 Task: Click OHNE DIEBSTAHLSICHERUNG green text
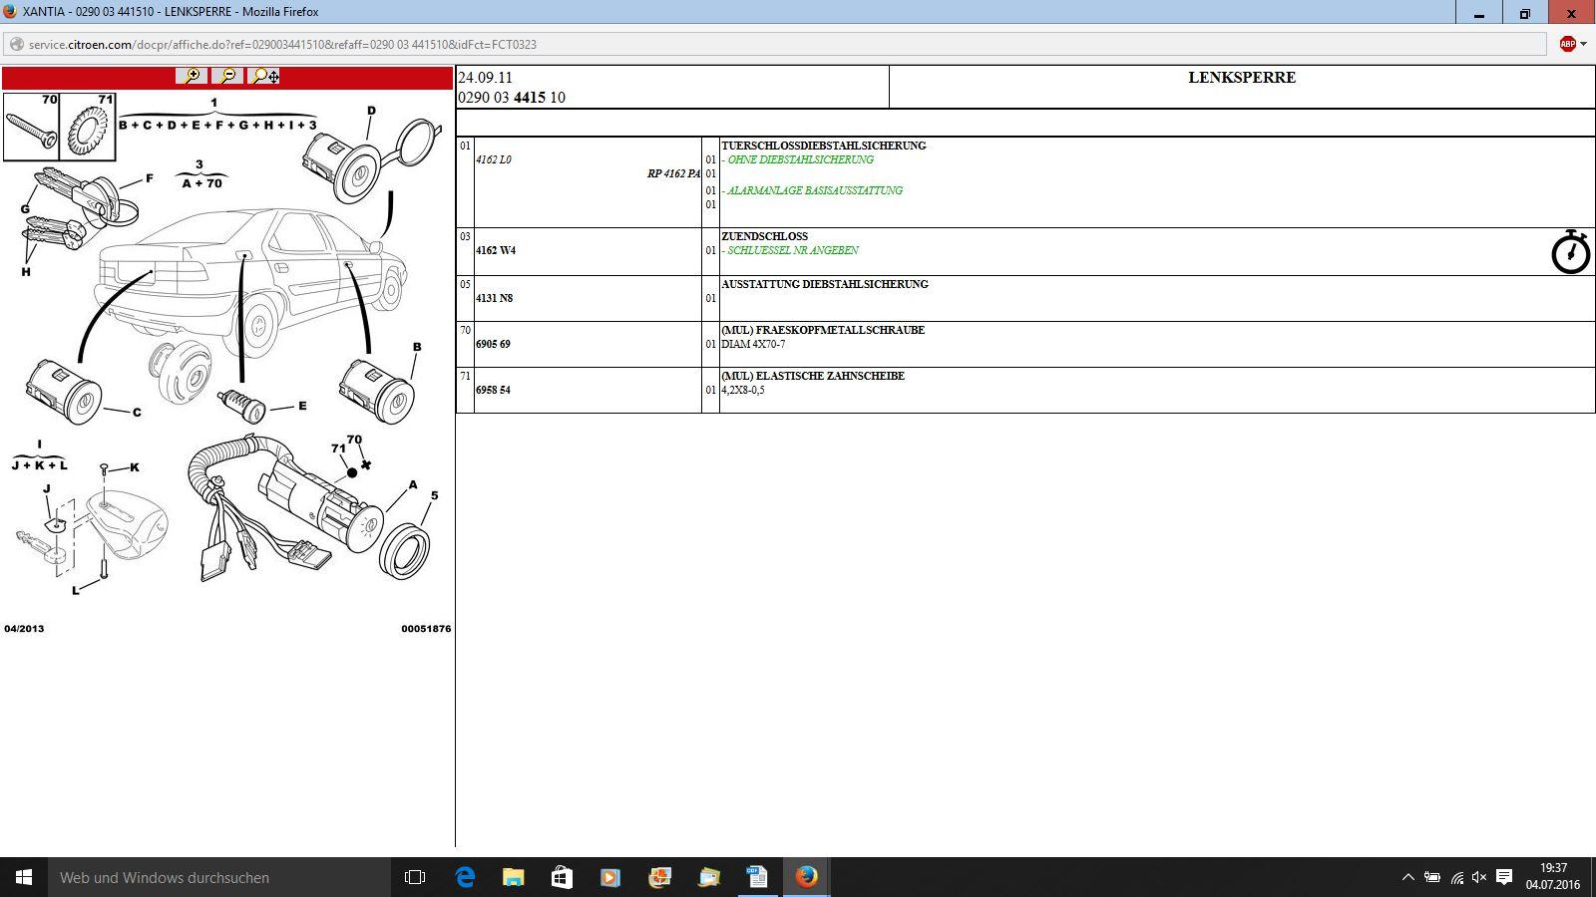(x=800, y=159)
